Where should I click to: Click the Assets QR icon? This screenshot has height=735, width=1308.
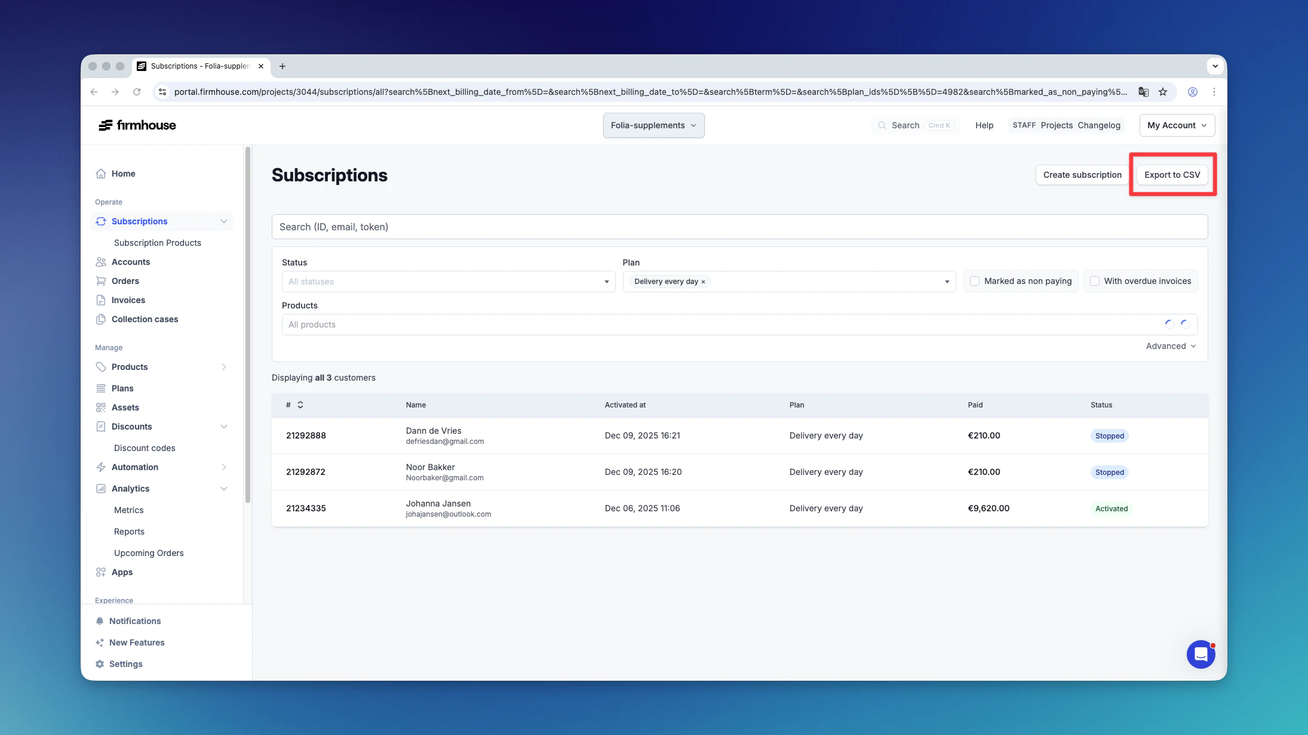pos(101,407)
